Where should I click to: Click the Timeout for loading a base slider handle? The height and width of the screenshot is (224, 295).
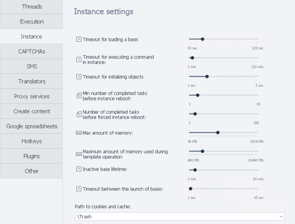(203, 39)
